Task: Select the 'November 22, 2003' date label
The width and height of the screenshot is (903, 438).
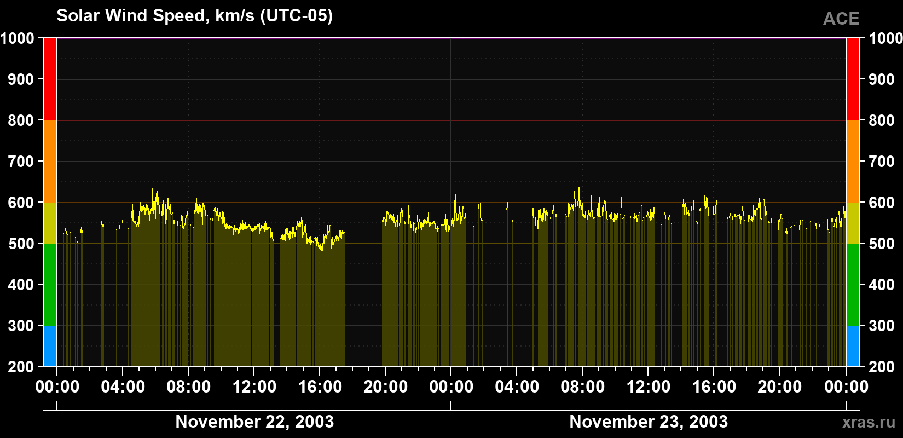Action: click(x=254, y=422)
